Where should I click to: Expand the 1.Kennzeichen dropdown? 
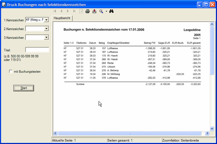(46, 20)
